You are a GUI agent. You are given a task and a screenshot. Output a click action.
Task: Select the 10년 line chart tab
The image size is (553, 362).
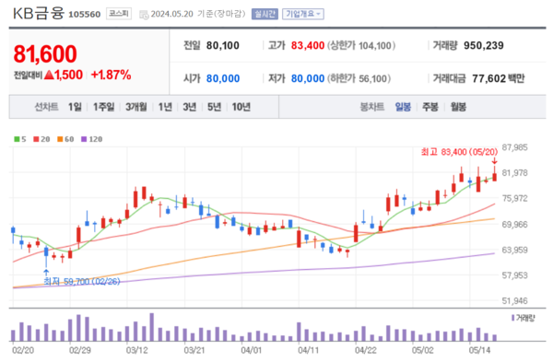click(241, 107)
